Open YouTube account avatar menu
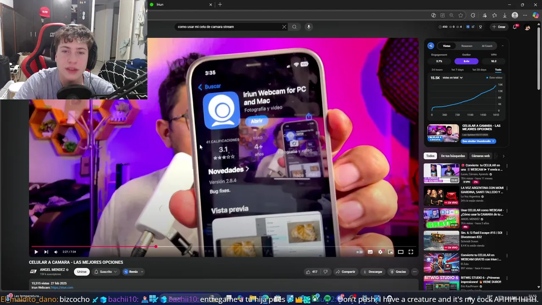This screenshot has height=305, width=542. click(527, 27)
